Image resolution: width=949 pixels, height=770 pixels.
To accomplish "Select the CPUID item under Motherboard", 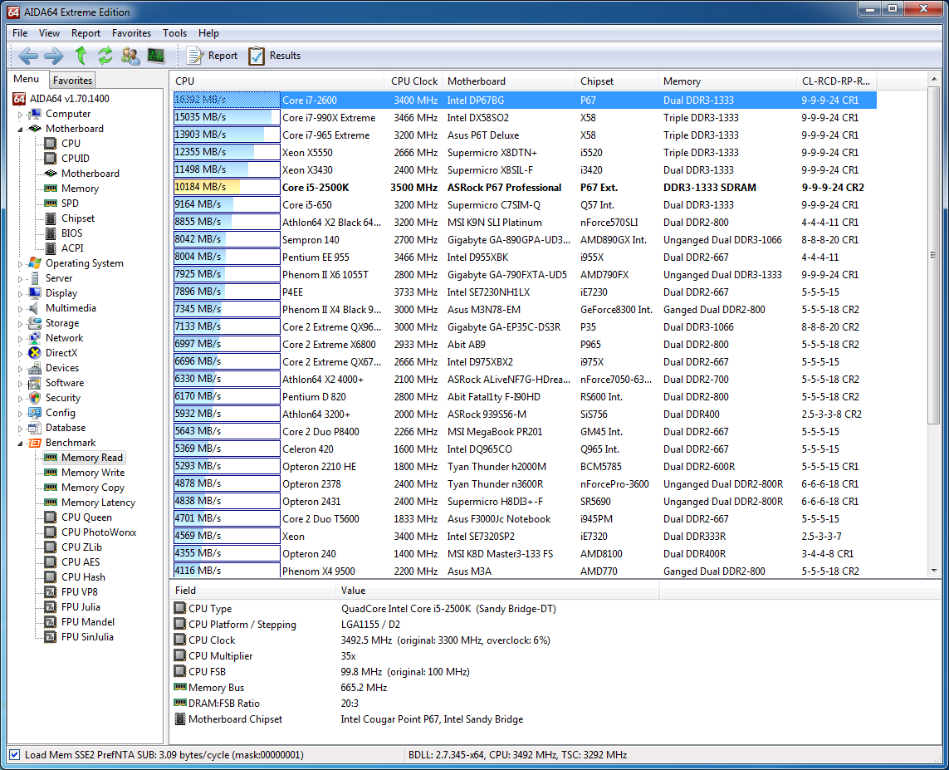I will point(75,159).
